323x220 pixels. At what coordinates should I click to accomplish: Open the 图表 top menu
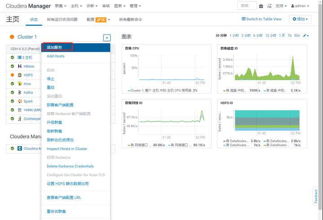coord(119,6)
